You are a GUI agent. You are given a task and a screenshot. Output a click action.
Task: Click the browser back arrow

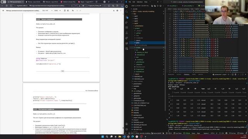pyautogui.click(x=2, y=6)
